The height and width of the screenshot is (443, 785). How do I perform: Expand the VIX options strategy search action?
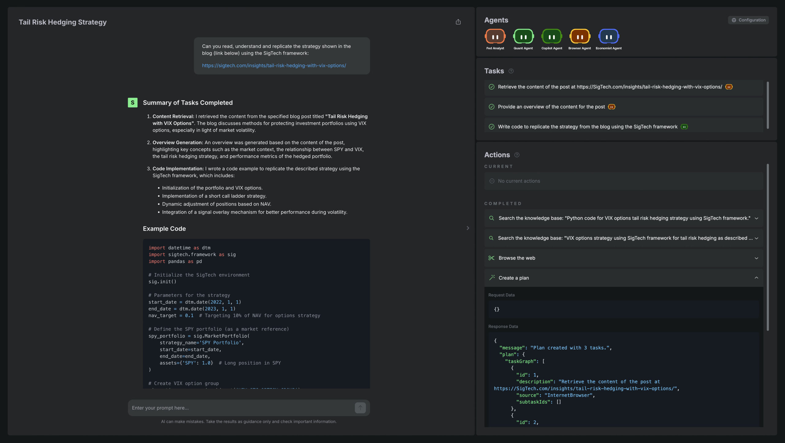tap(756, 238)
